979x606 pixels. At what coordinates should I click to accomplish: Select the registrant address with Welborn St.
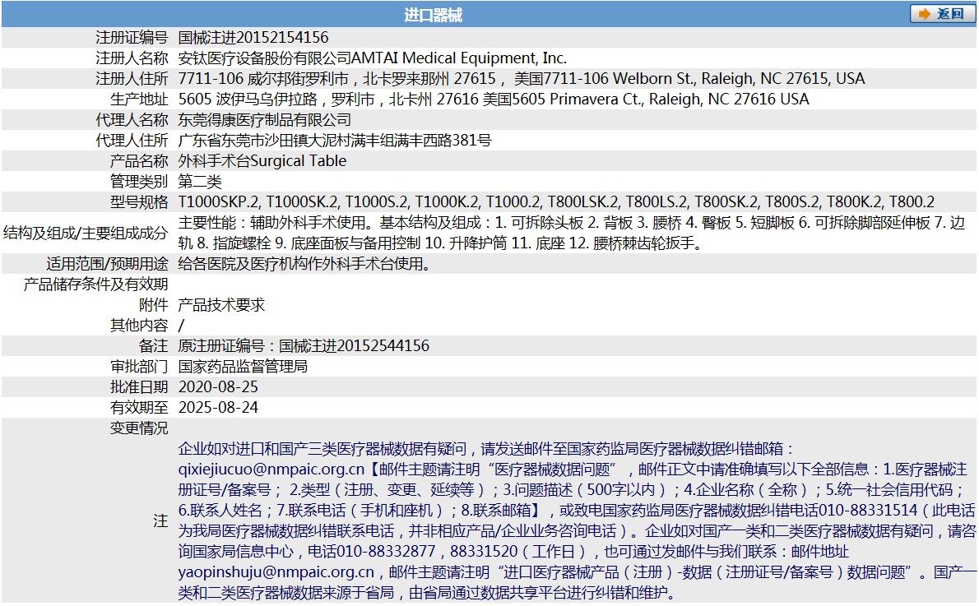coord(522,79)
